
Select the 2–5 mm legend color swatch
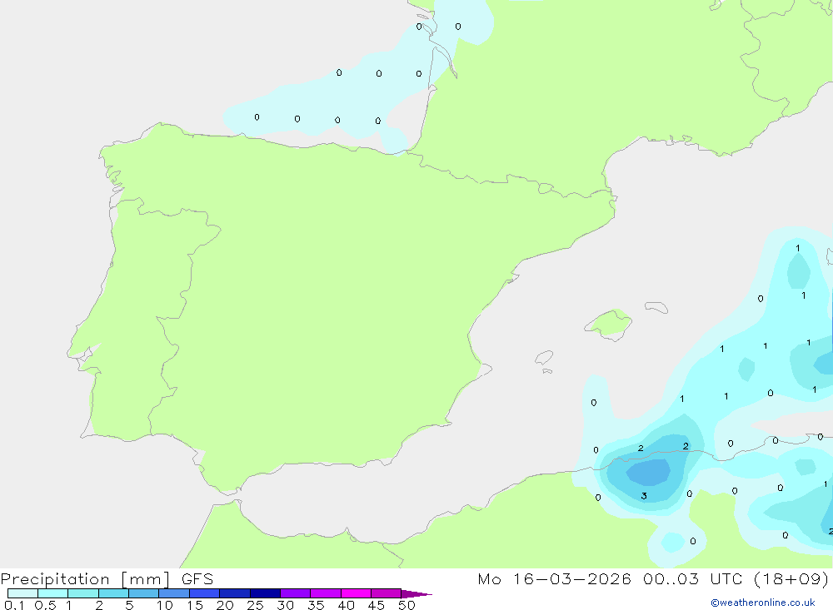tap(113, 593)
